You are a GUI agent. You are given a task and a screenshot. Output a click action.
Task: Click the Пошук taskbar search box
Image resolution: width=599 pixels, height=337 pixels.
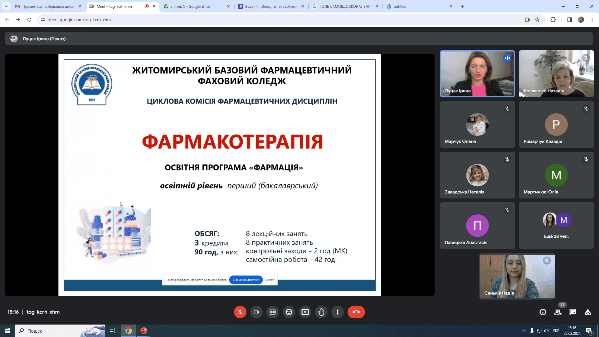click(x=60, y=331)
